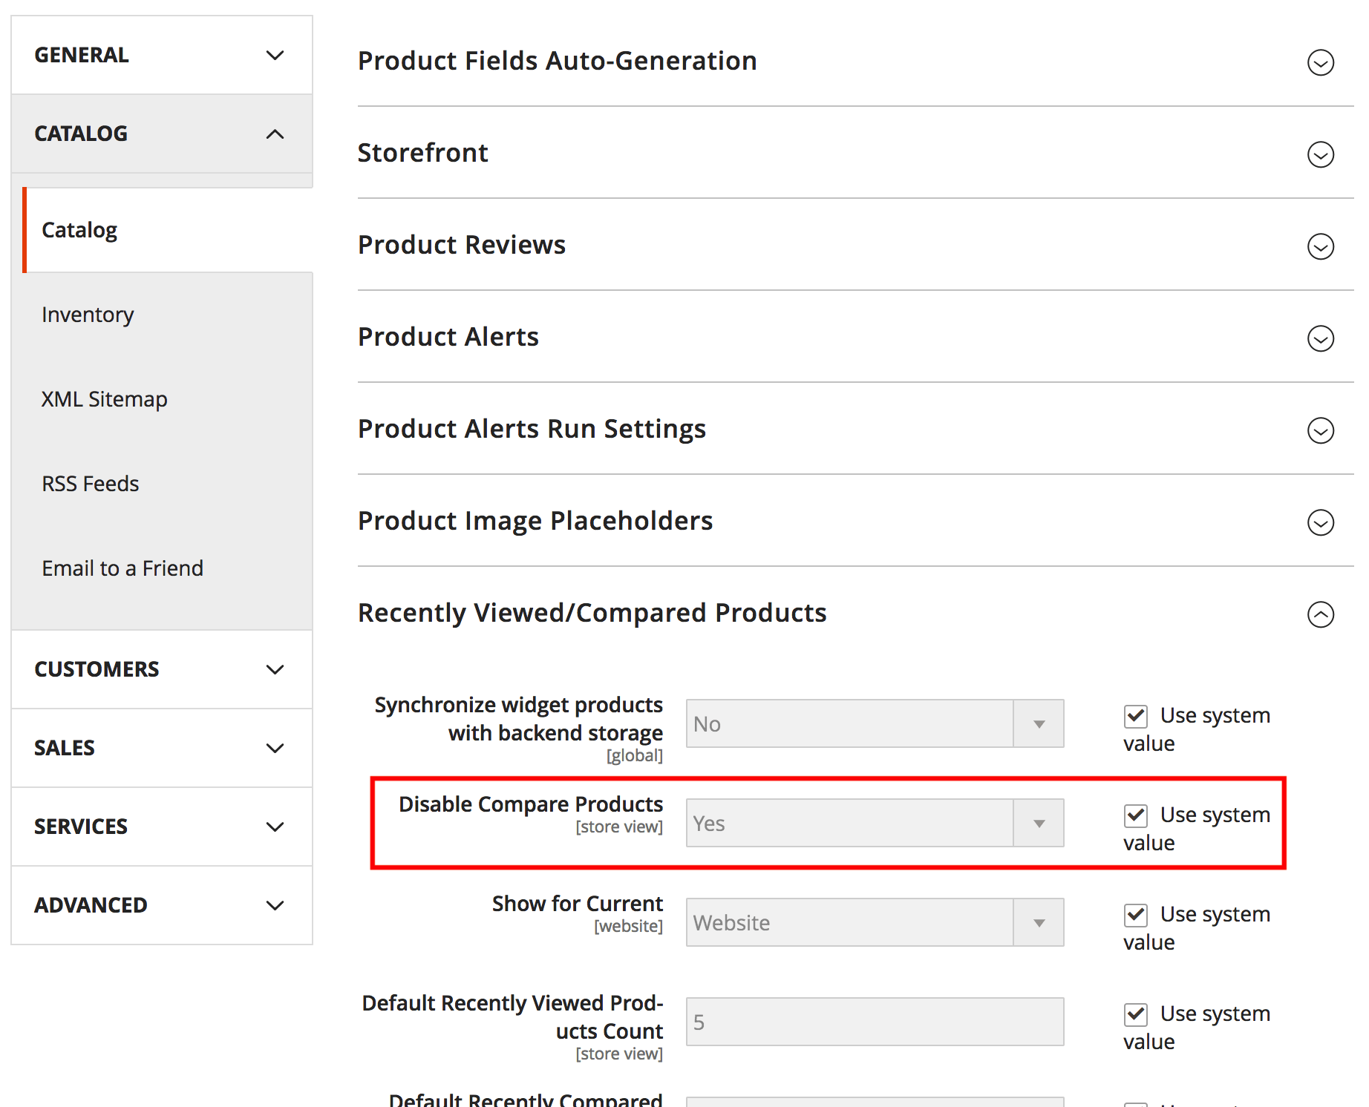Select Inventory in the Catalog menu
Image resolution: width=1369 pixels, height=1107 pixels.
click(88, 315)
